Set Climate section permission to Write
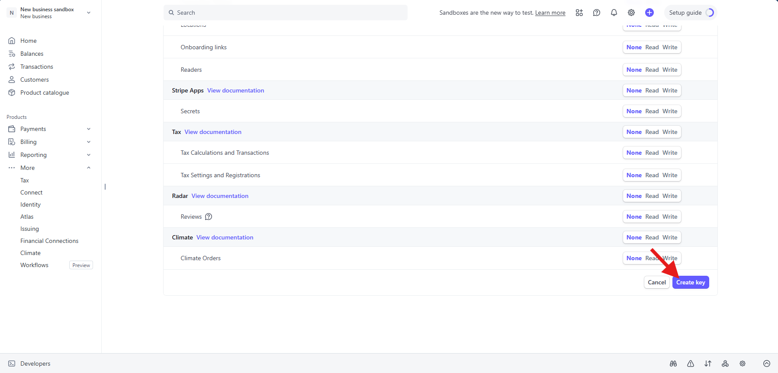 pyautogui.click(x=670, y=237)
